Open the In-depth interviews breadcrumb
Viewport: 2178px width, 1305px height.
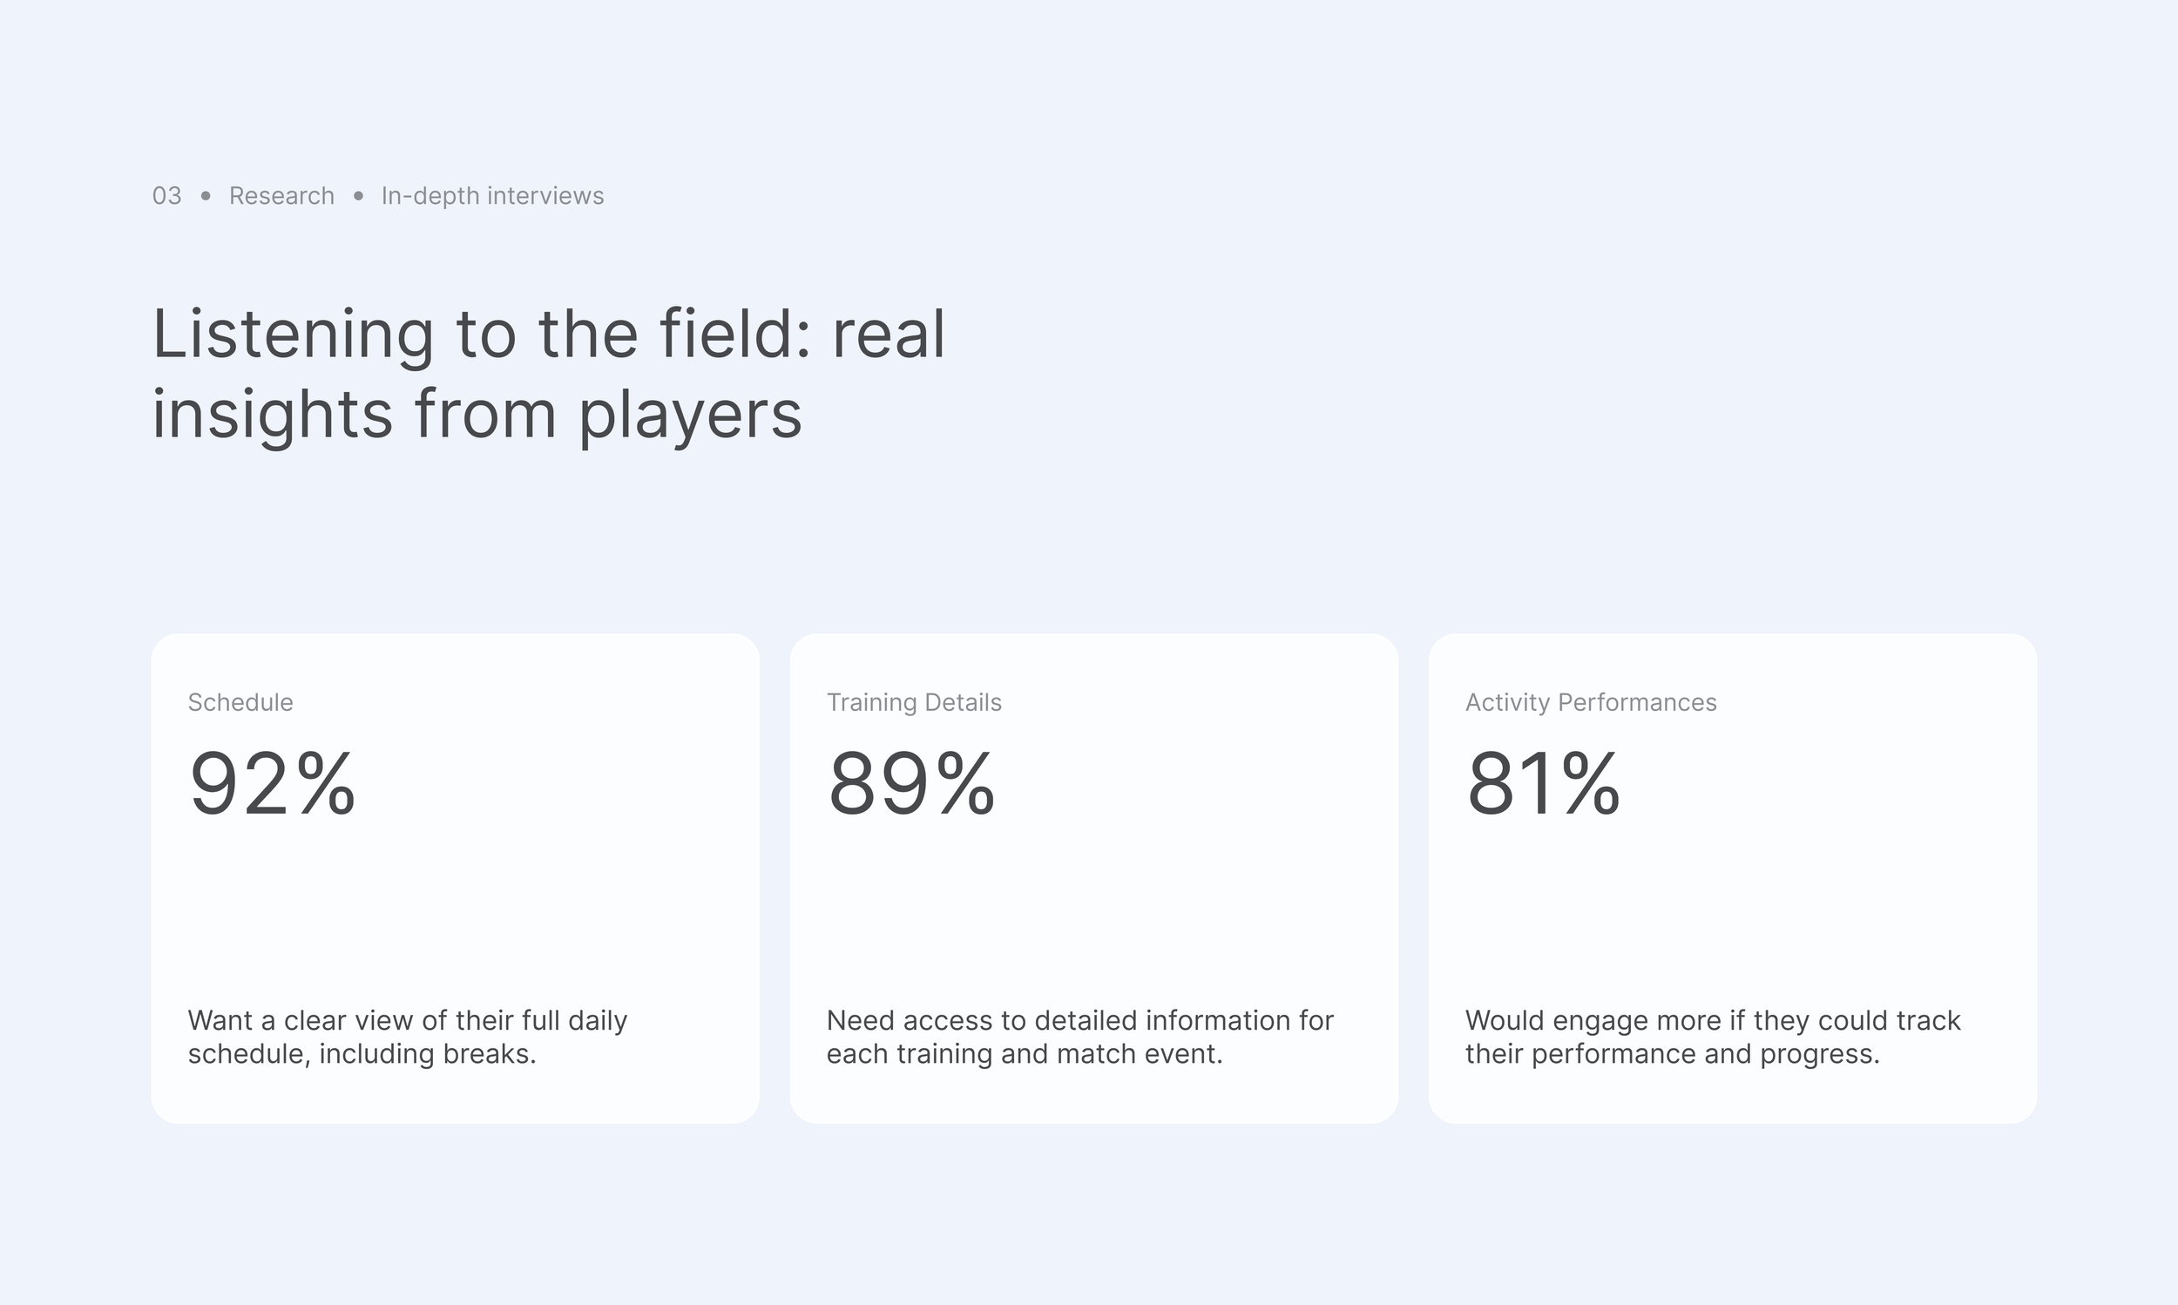pyautogui.click(x=492, y=195)
